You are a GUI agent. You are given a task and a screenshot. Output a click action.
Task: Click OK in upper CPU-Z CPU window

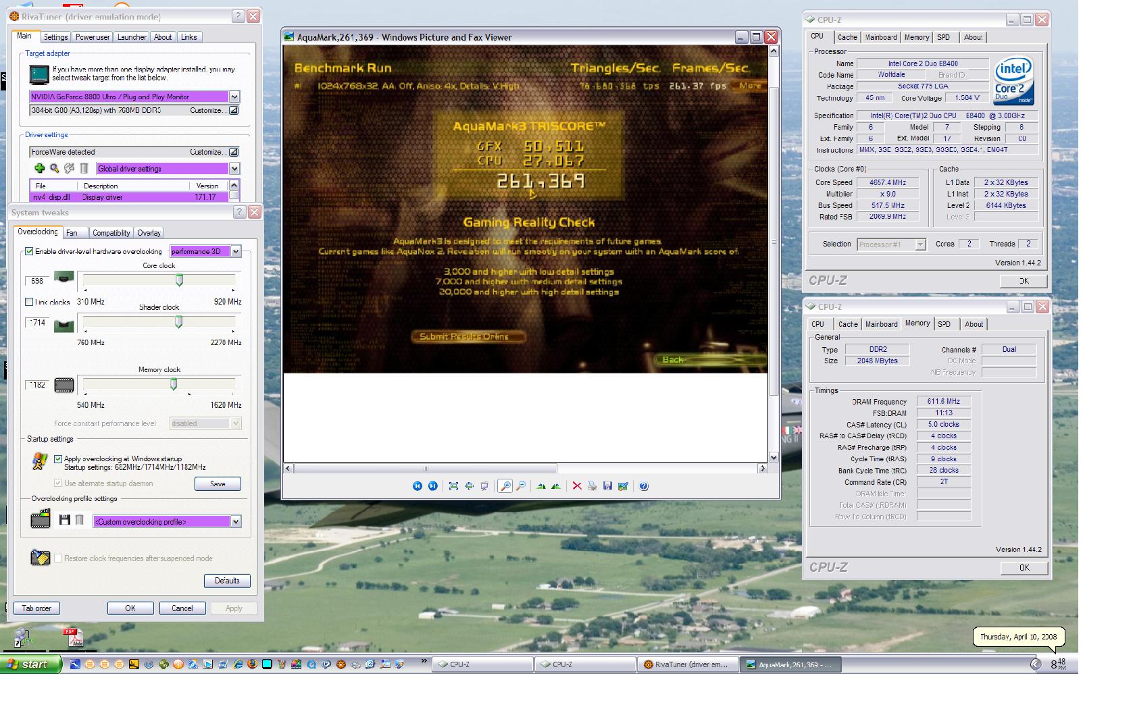[1024, 281]
